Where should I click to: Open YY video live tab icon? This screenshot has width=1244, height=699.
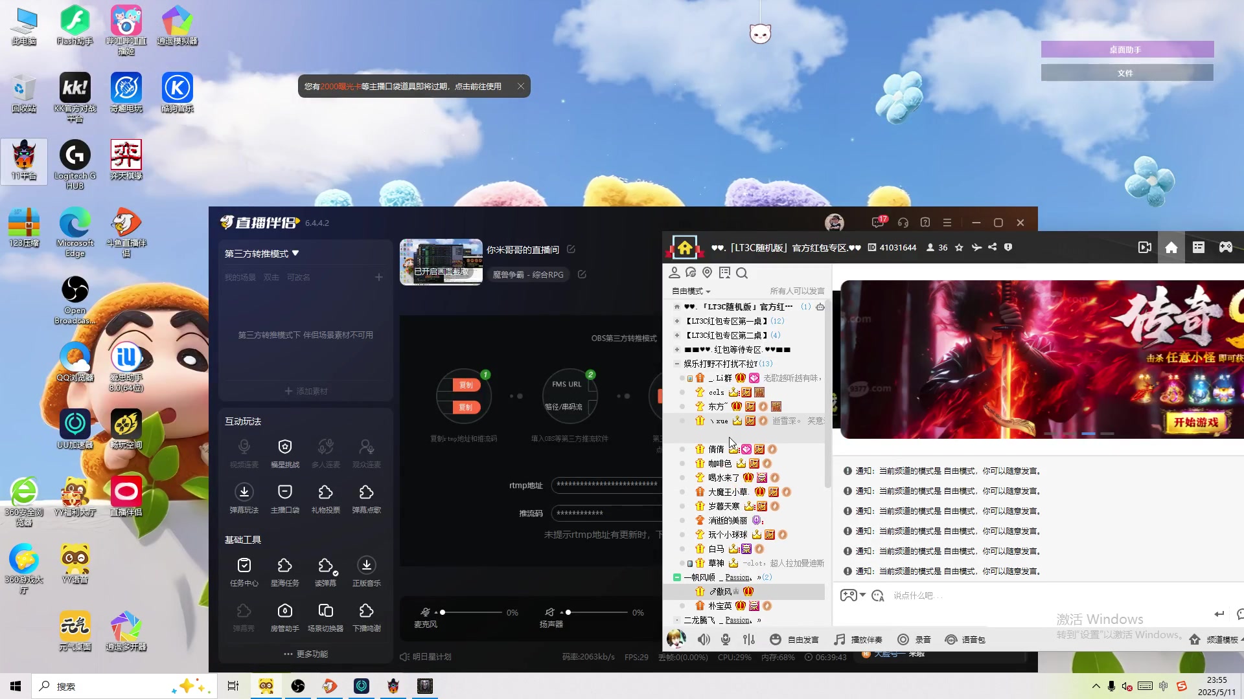[x=1145, y=247]
